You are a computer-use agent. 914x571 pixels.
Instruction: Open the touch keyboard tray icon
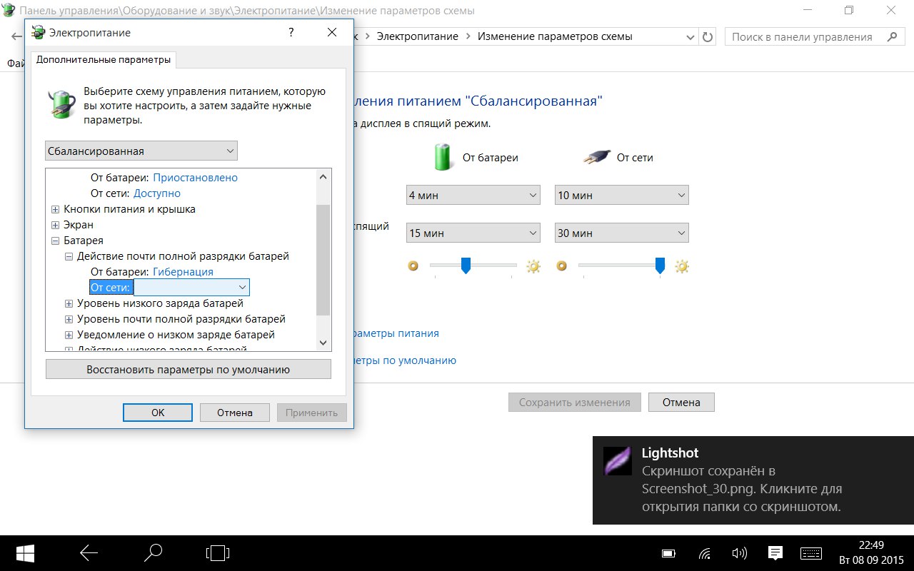(x=811, y=553)
